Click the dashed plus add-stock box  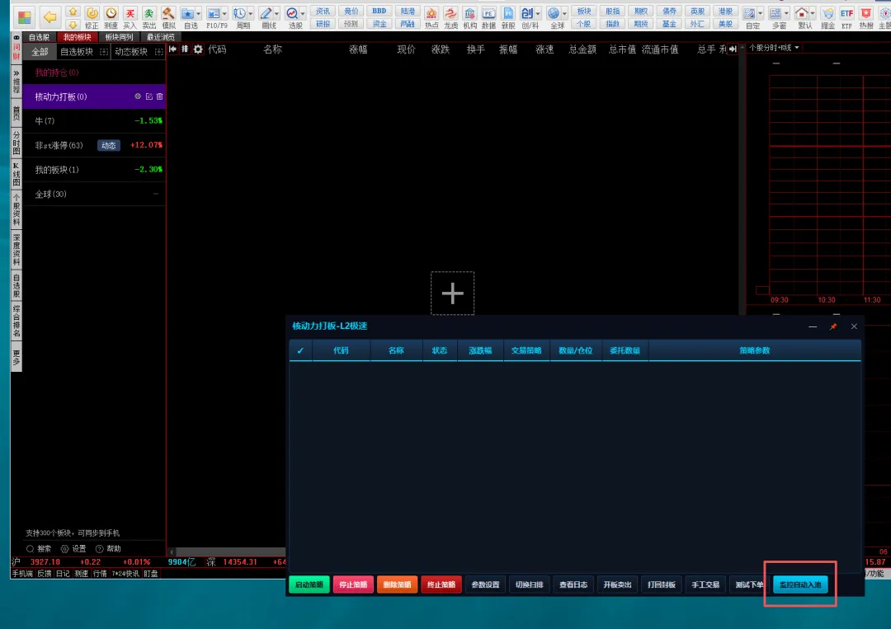point(452,293)
